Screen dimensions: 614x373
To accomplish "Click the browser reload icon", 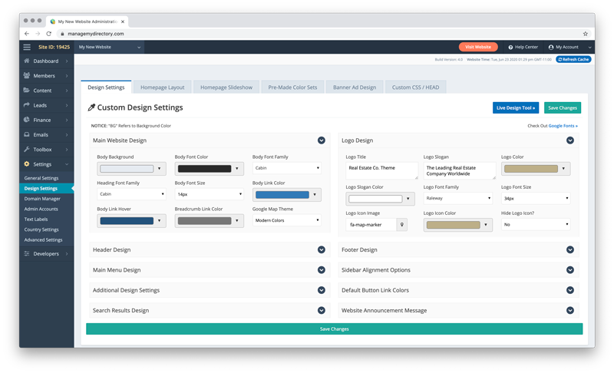I will pyautogui.click(x=49, y=34).
